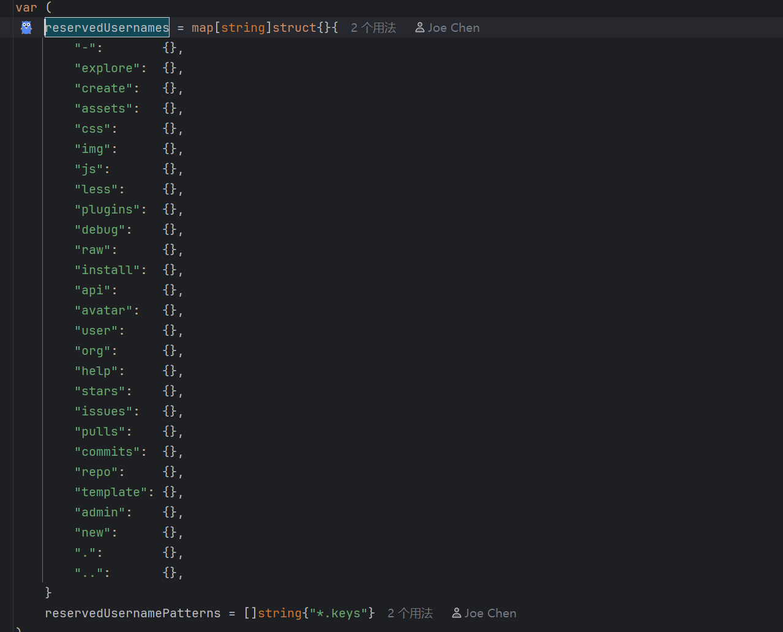Click the var keyword at top

26,7
